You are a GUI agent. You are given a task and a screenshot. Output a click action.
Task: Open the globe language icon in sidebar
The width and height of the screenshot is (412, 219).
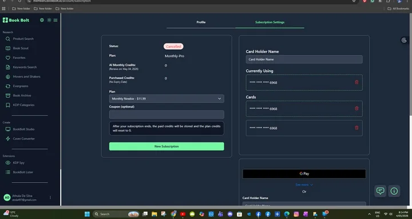[42, 20]
